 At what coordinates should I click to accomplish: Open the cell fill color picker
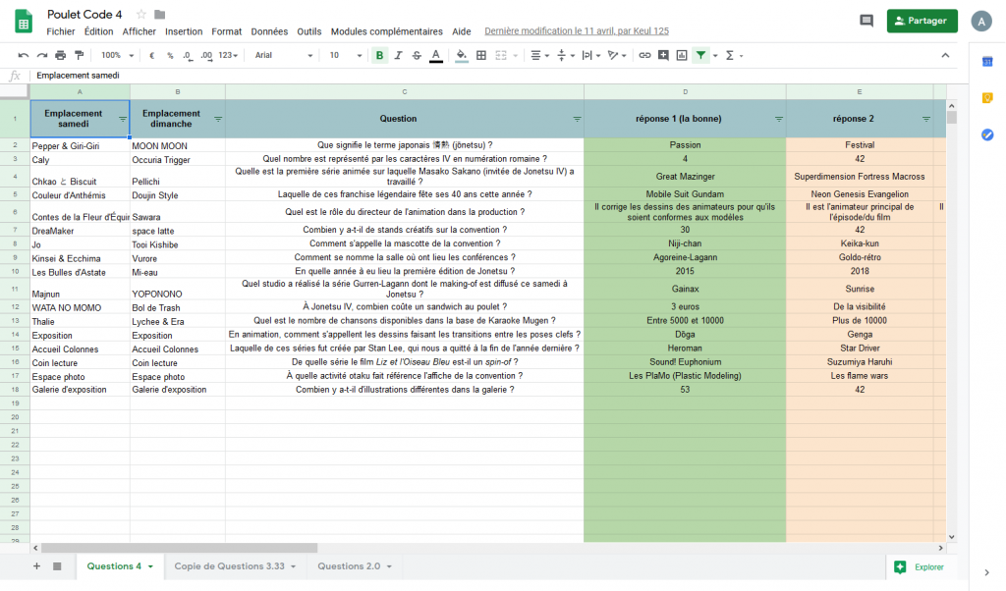(462, 56)
